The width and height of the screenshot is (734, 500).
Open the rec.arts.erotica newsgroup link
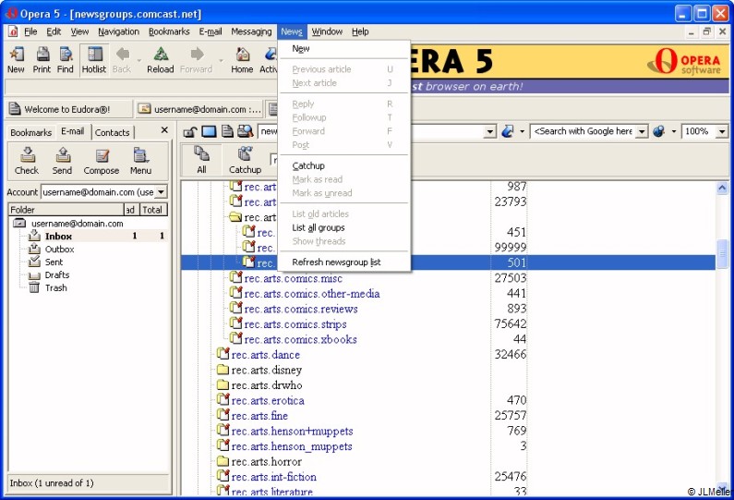click(268, 401)
